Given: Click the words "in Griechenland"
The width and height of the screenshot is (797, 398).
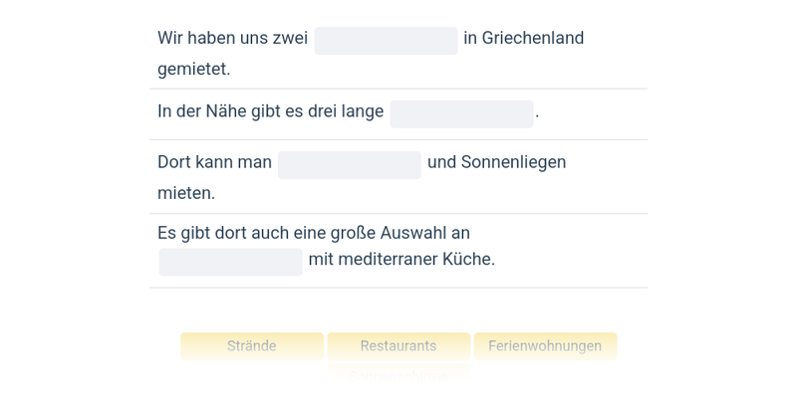Looking at the screenshot, I should pyautogui.click(x=524, y=39).
